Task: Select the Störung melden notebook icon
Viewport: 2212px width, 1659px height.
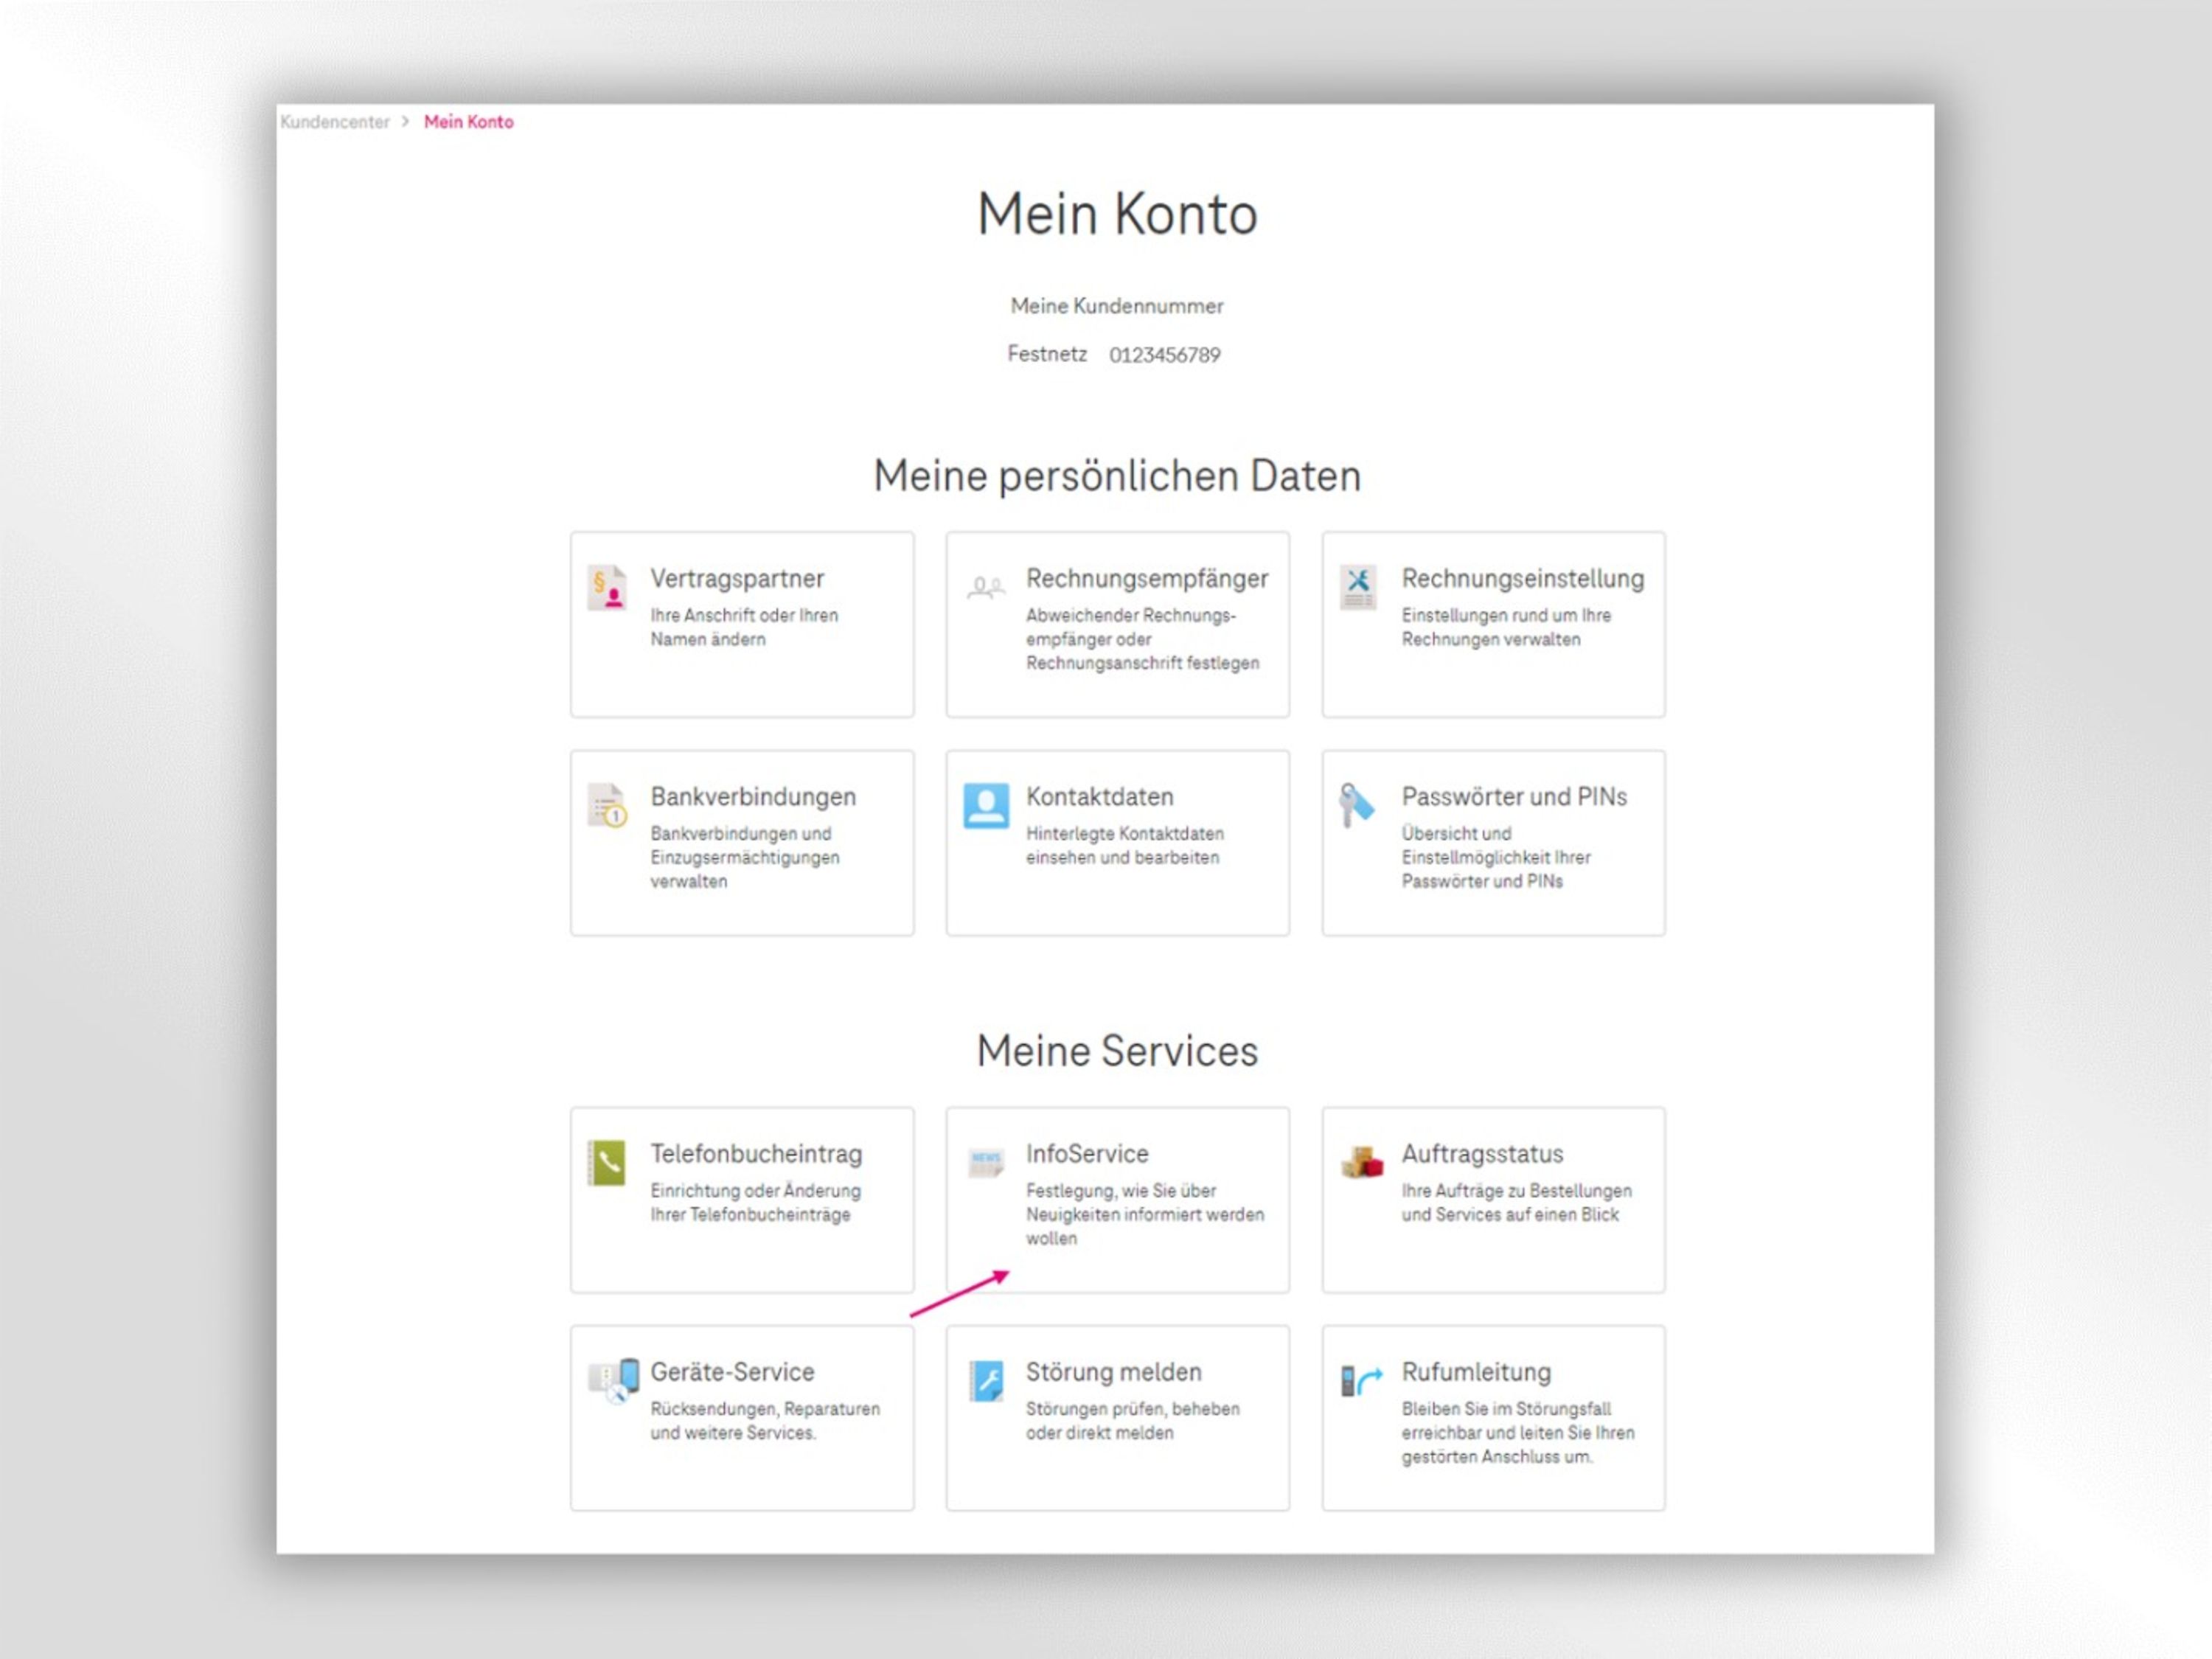Action: pos(986,1382)
